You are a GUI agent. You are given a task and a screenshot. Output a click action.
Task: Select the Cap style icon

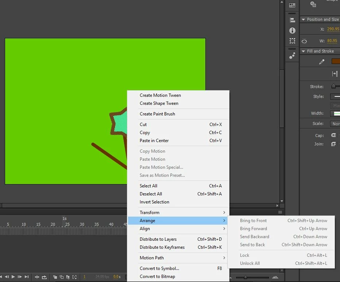(333, 135)
